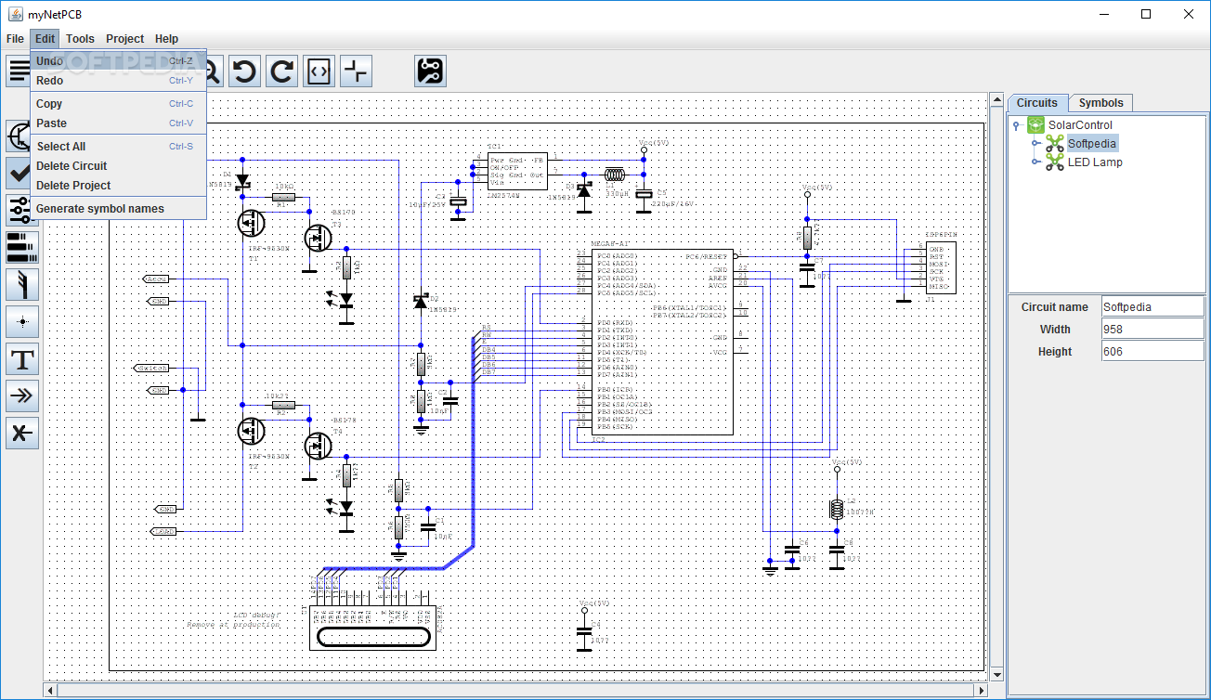The width and height of the screenshot is (1211, 700).
Task: Click the angle brackets icon in the toolbar
Action: pyautogui.click(x=319, y=71)
